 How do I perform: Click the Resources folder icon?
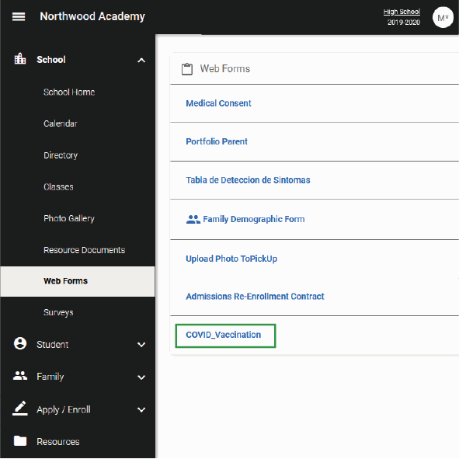[x=20, y=440]
